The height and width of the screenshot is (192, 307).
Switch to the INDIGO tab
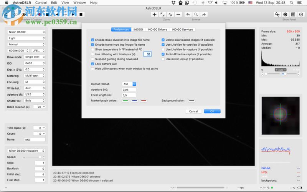pos(138,30)
